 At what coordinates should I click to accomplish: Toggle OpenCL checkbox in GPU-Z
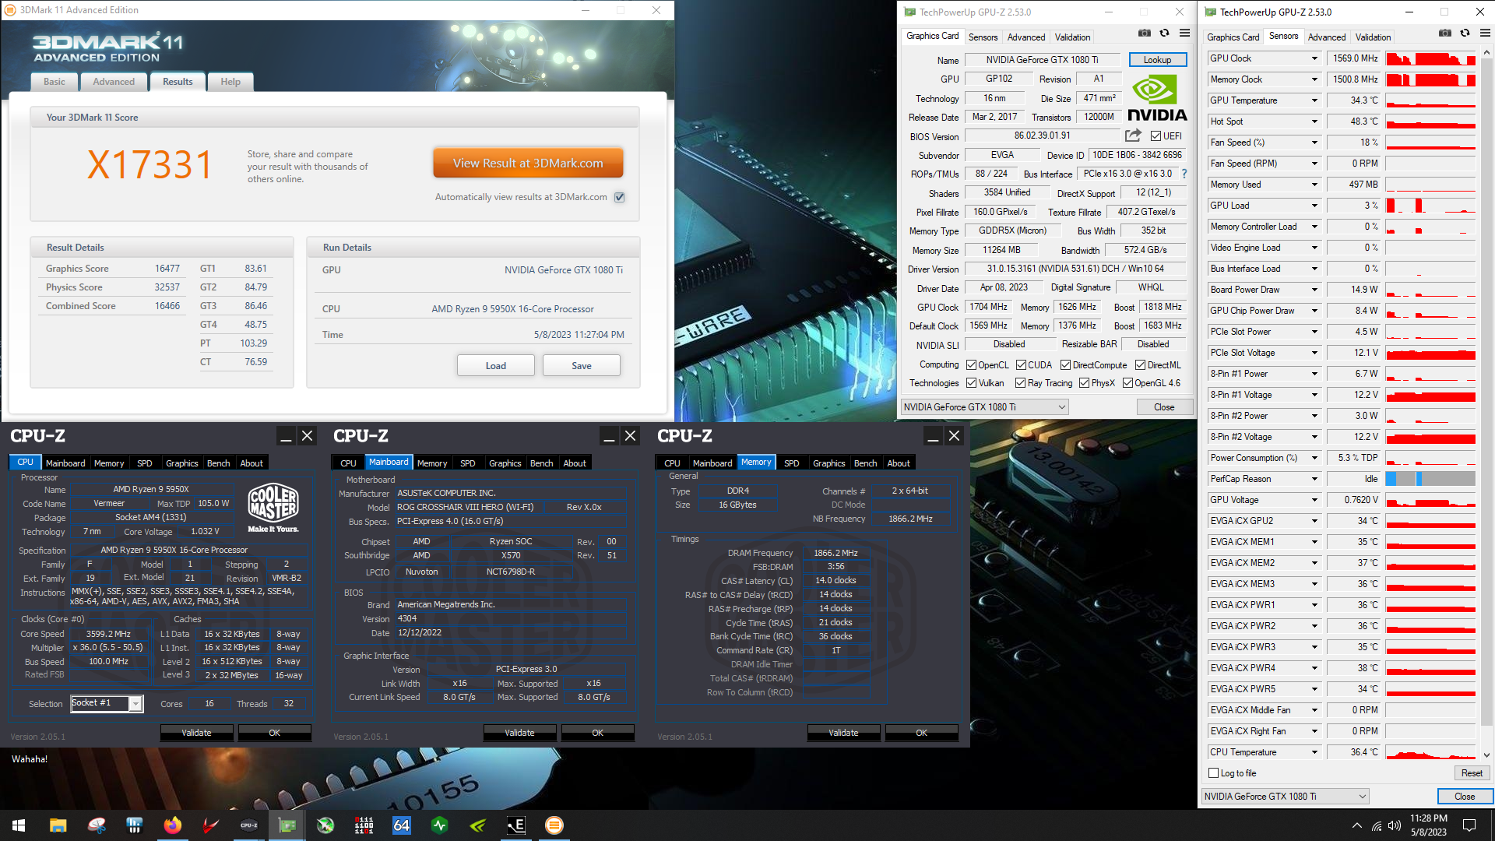pos(972,365)
